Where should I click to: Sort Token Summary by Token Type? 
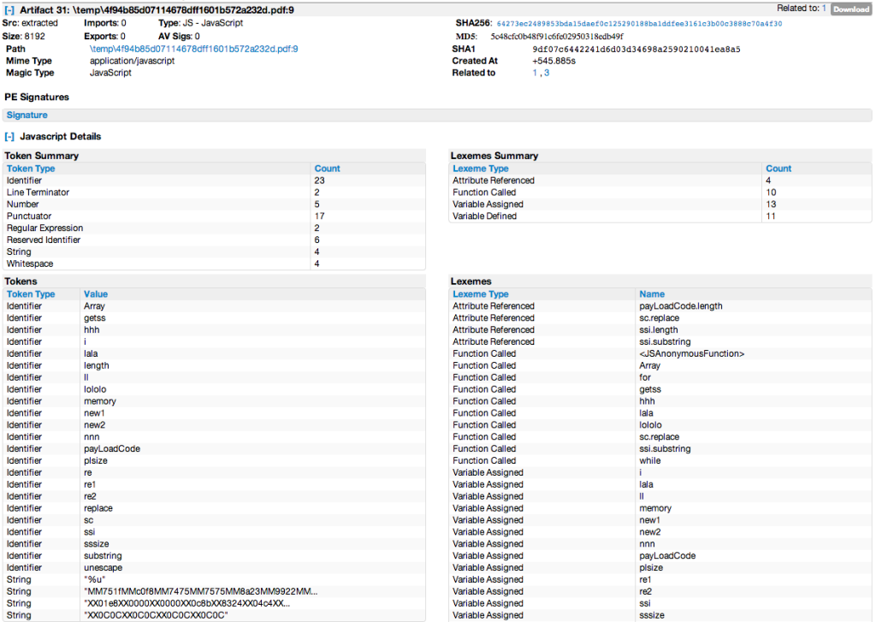point(31,169)
